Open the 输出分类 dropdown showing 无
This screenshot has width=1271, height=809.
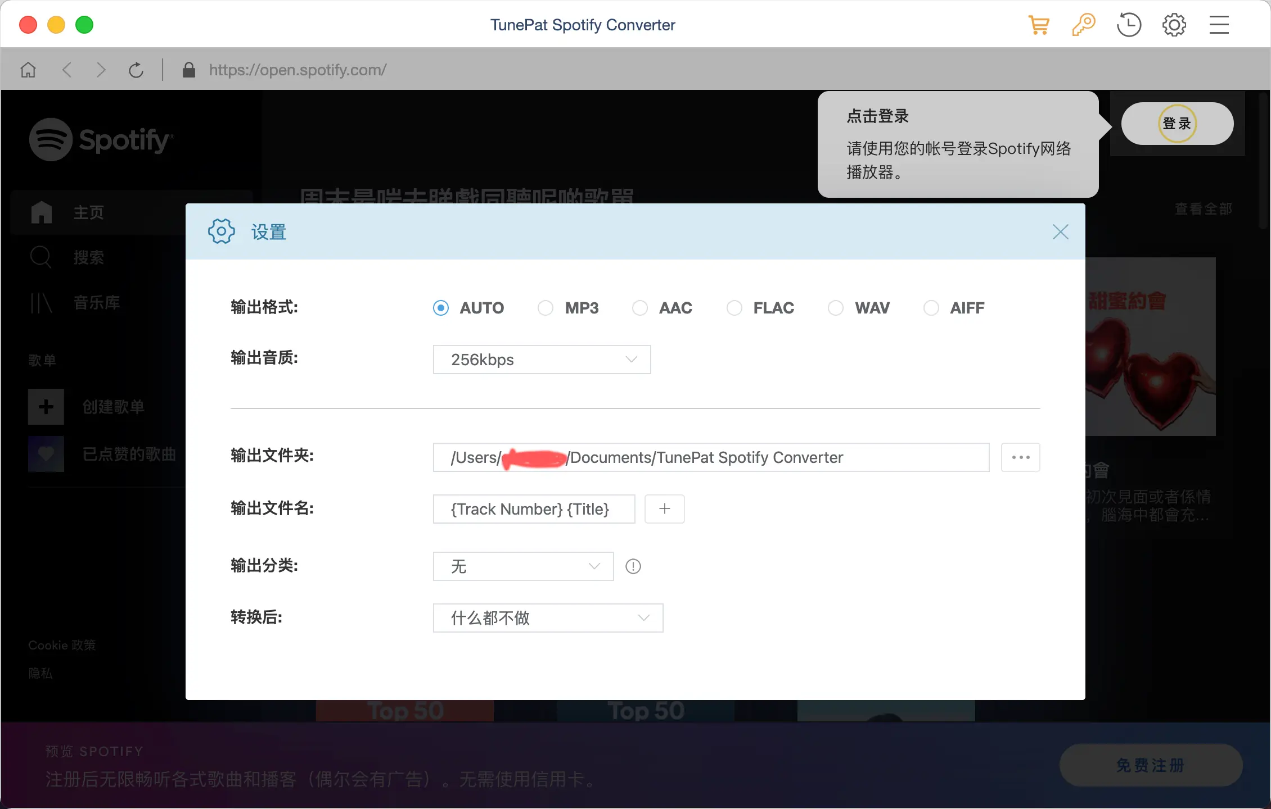point(523,566)
